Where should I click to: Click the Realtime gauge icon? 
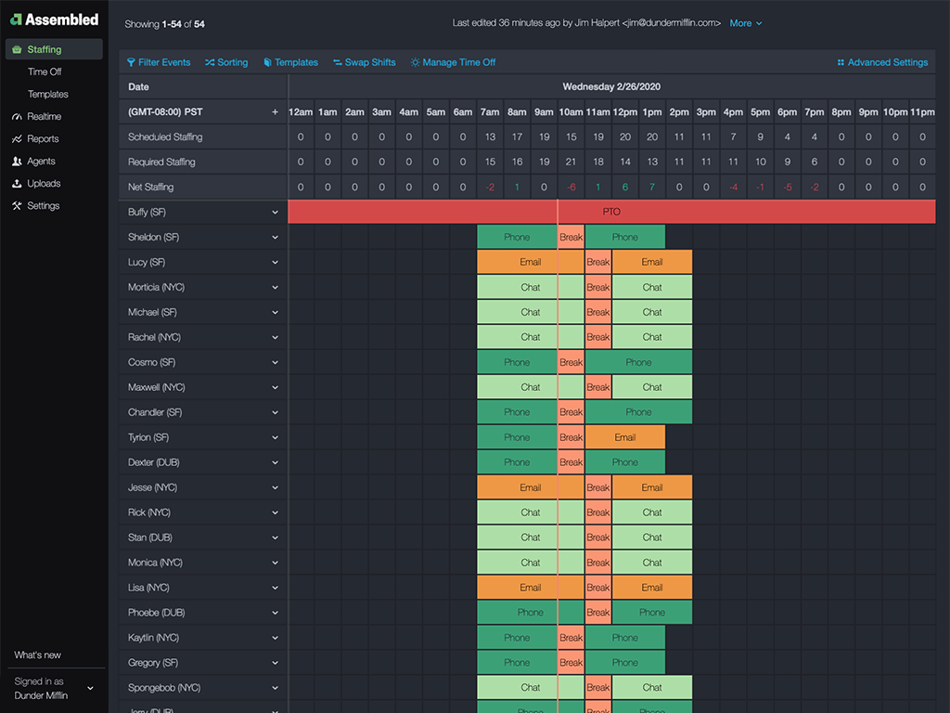click(18, 117)
